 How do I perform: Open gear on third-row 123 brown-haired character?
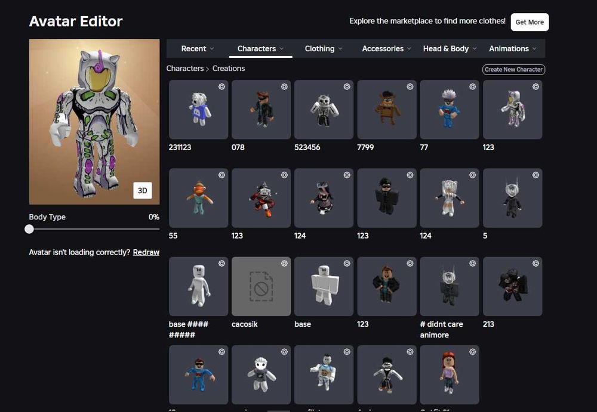click(x=410, y=264)
